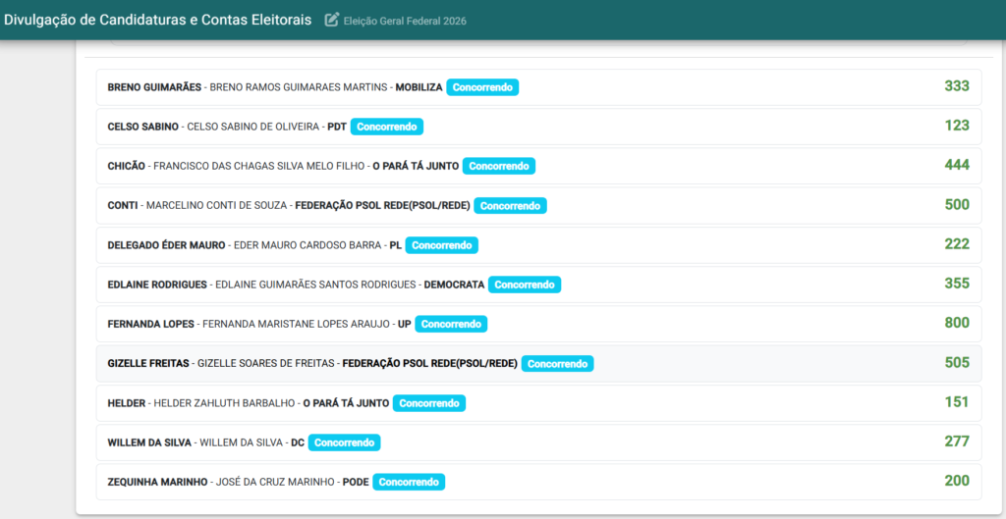Image resolution: width=1006 pixels, height=519 pixels.
Task: Click the full name EDER MAURO CARDOSO BARRA
Action: click(307, 244)
